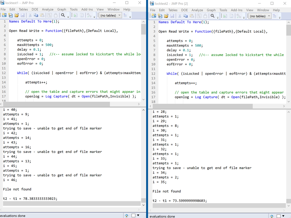The width and height of the screenshot is (291, 218).
Task: Click Search magnifier icon in locktest2 toolbar
Action: tap(213, 16)
